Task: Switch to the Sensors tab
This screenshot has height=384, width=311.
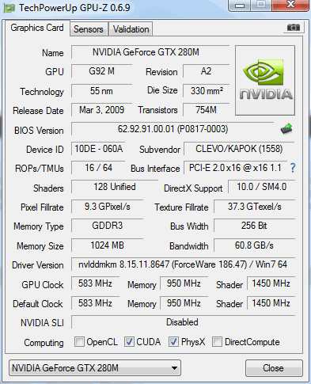Action: pyautogui.click(x=89, y=29)
